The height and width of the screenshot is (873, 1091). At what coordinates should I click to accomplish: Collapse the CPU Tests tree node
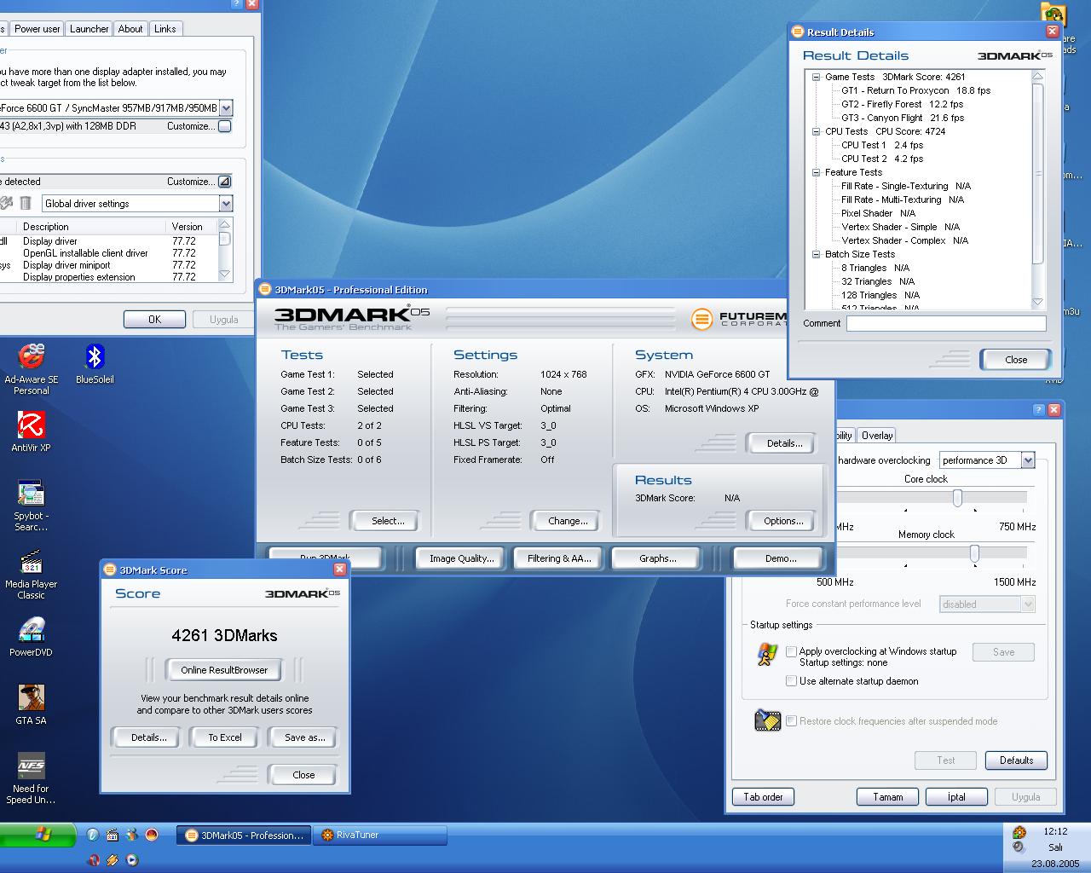click(816, 131)
